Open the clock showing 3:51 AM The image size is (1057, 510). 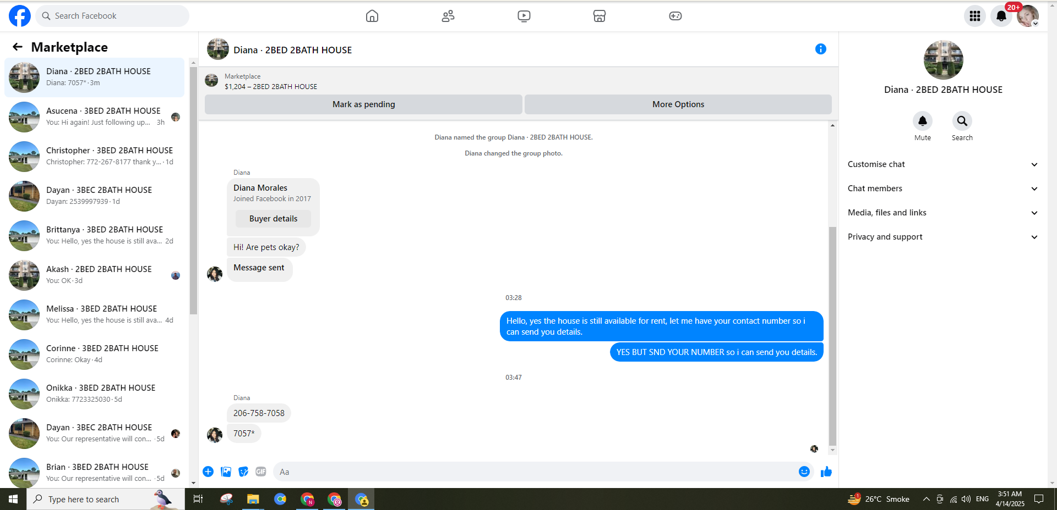(x=1010, y=499)
